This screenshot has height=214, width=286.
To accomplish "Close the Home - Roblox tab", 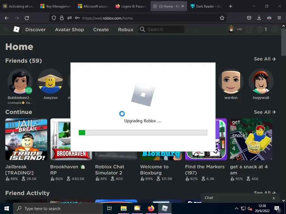I will (183, 6).
